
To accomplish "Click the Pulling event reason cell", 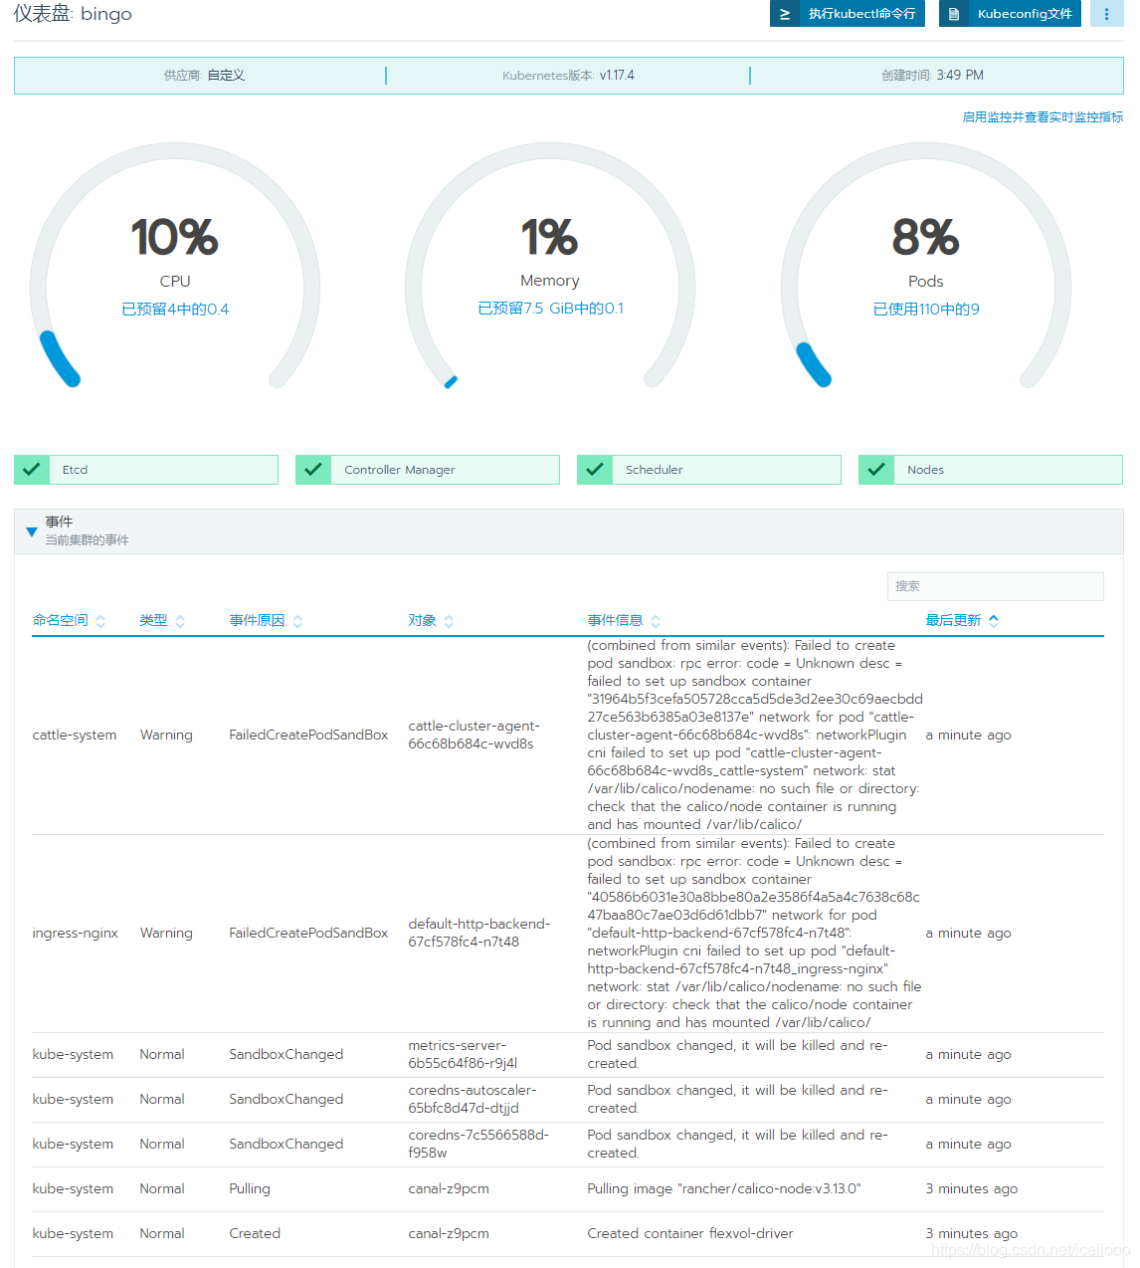I will click(x=250, y=1189).
